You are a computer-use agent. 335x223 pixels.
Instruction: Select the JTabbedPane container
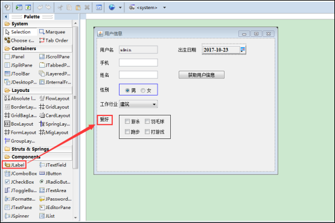coord(55,65)
